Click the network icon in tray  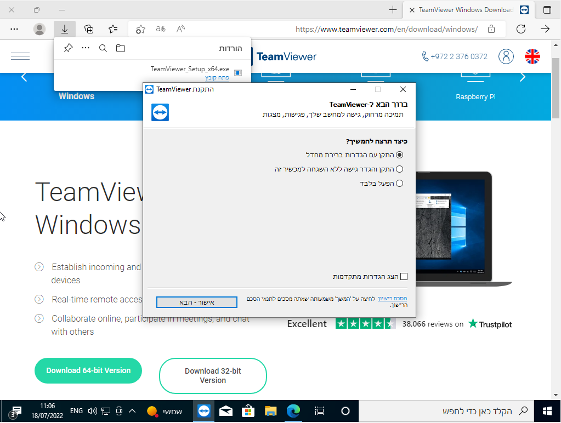106,411
